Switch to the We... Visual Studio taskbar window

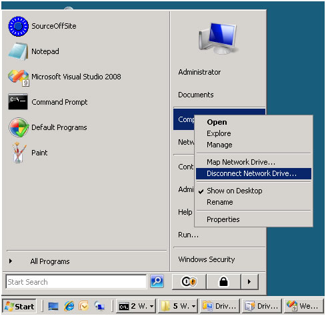pos(303,307)
